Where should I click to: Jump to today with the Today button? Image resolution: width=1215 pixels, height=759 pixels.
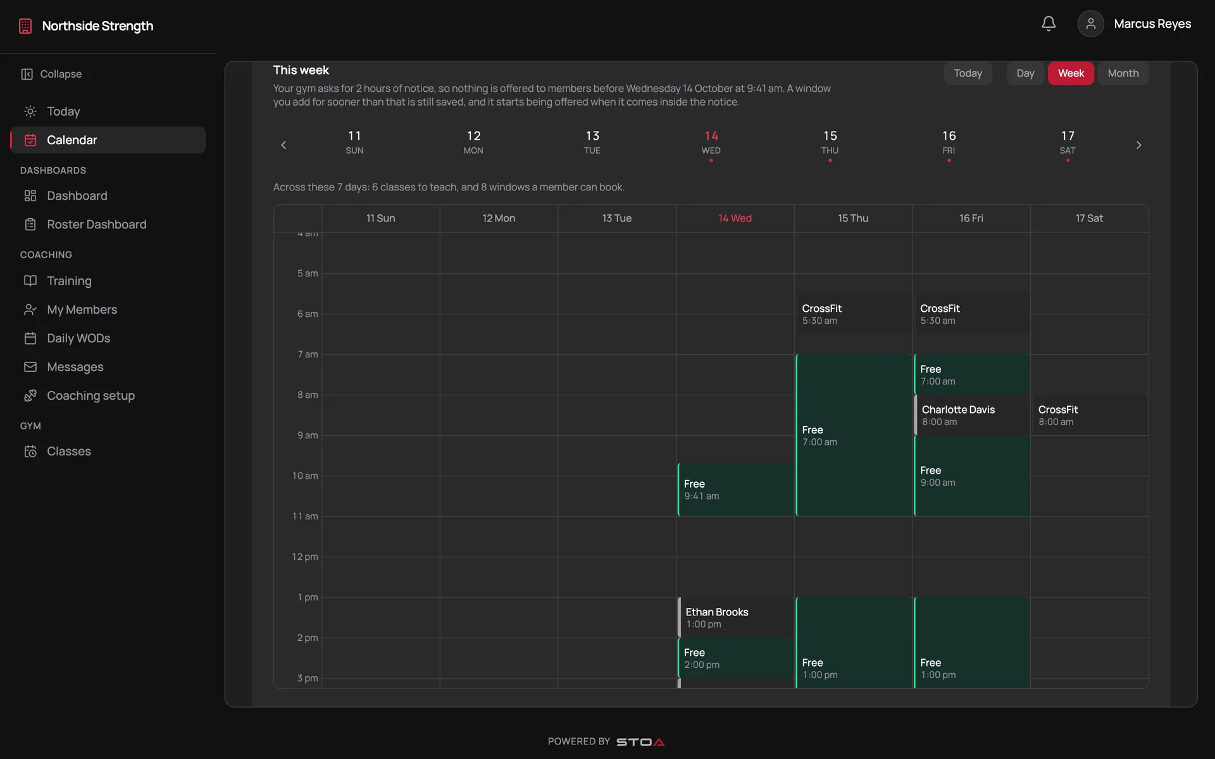[x=968, y=73]
